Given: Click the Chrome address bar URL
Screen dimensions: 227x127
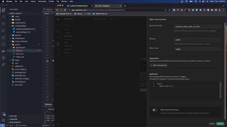Looking at the screenshot, I should click(98, 10).
